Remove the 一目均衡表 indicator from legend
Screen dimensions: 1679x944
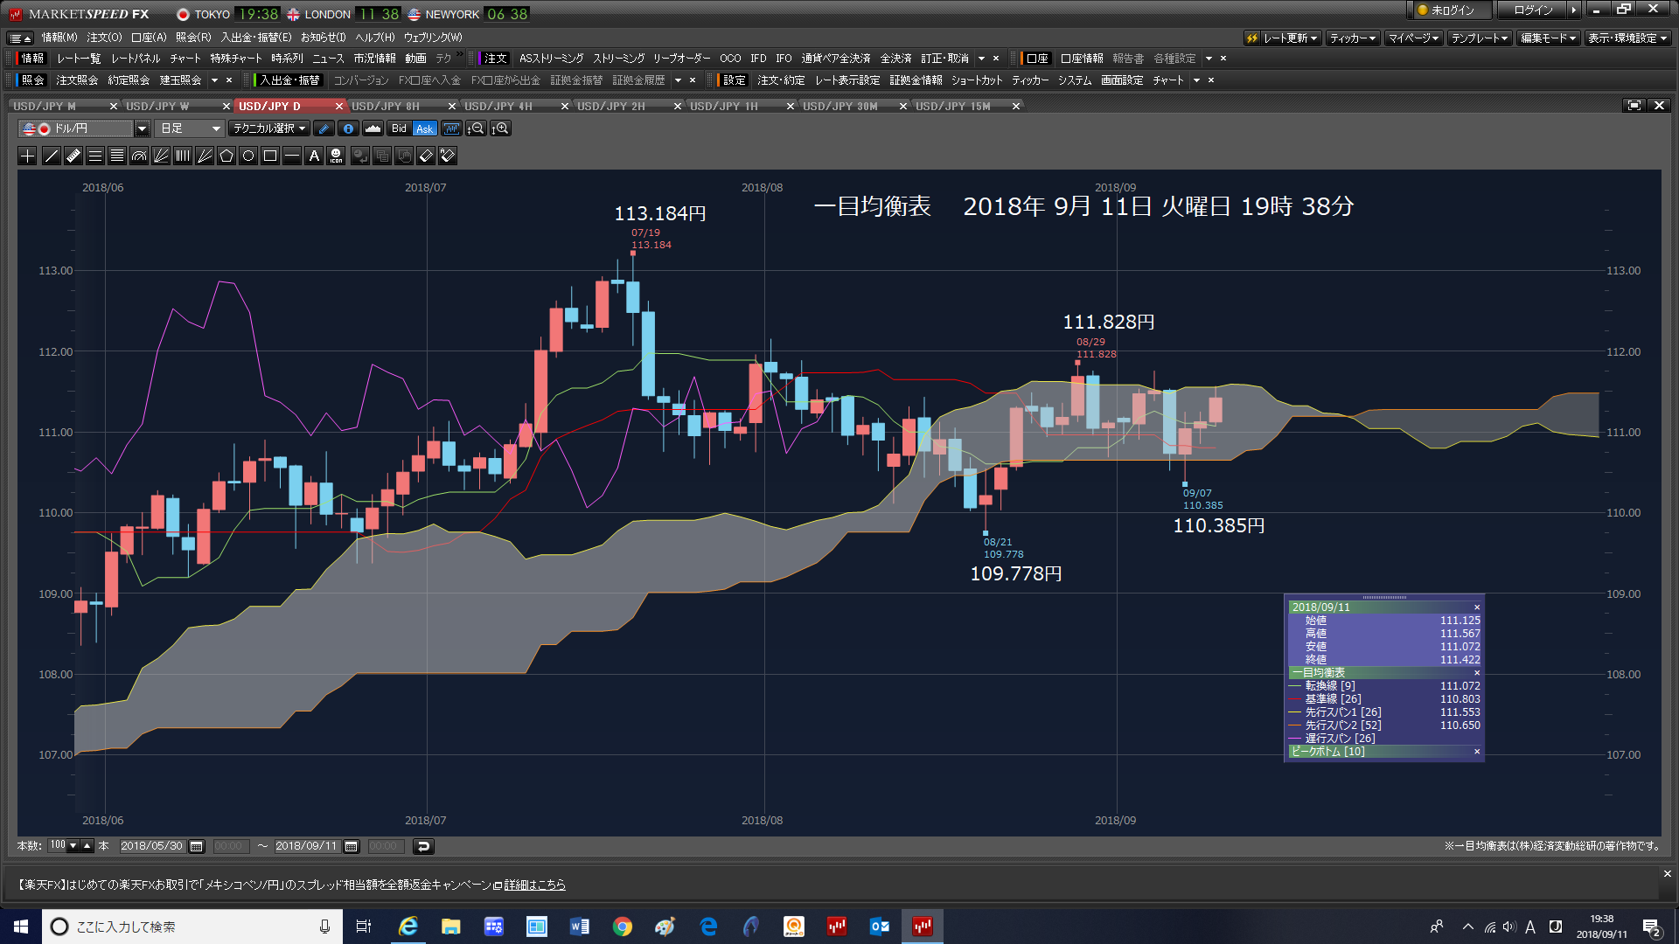point(1477,673)
